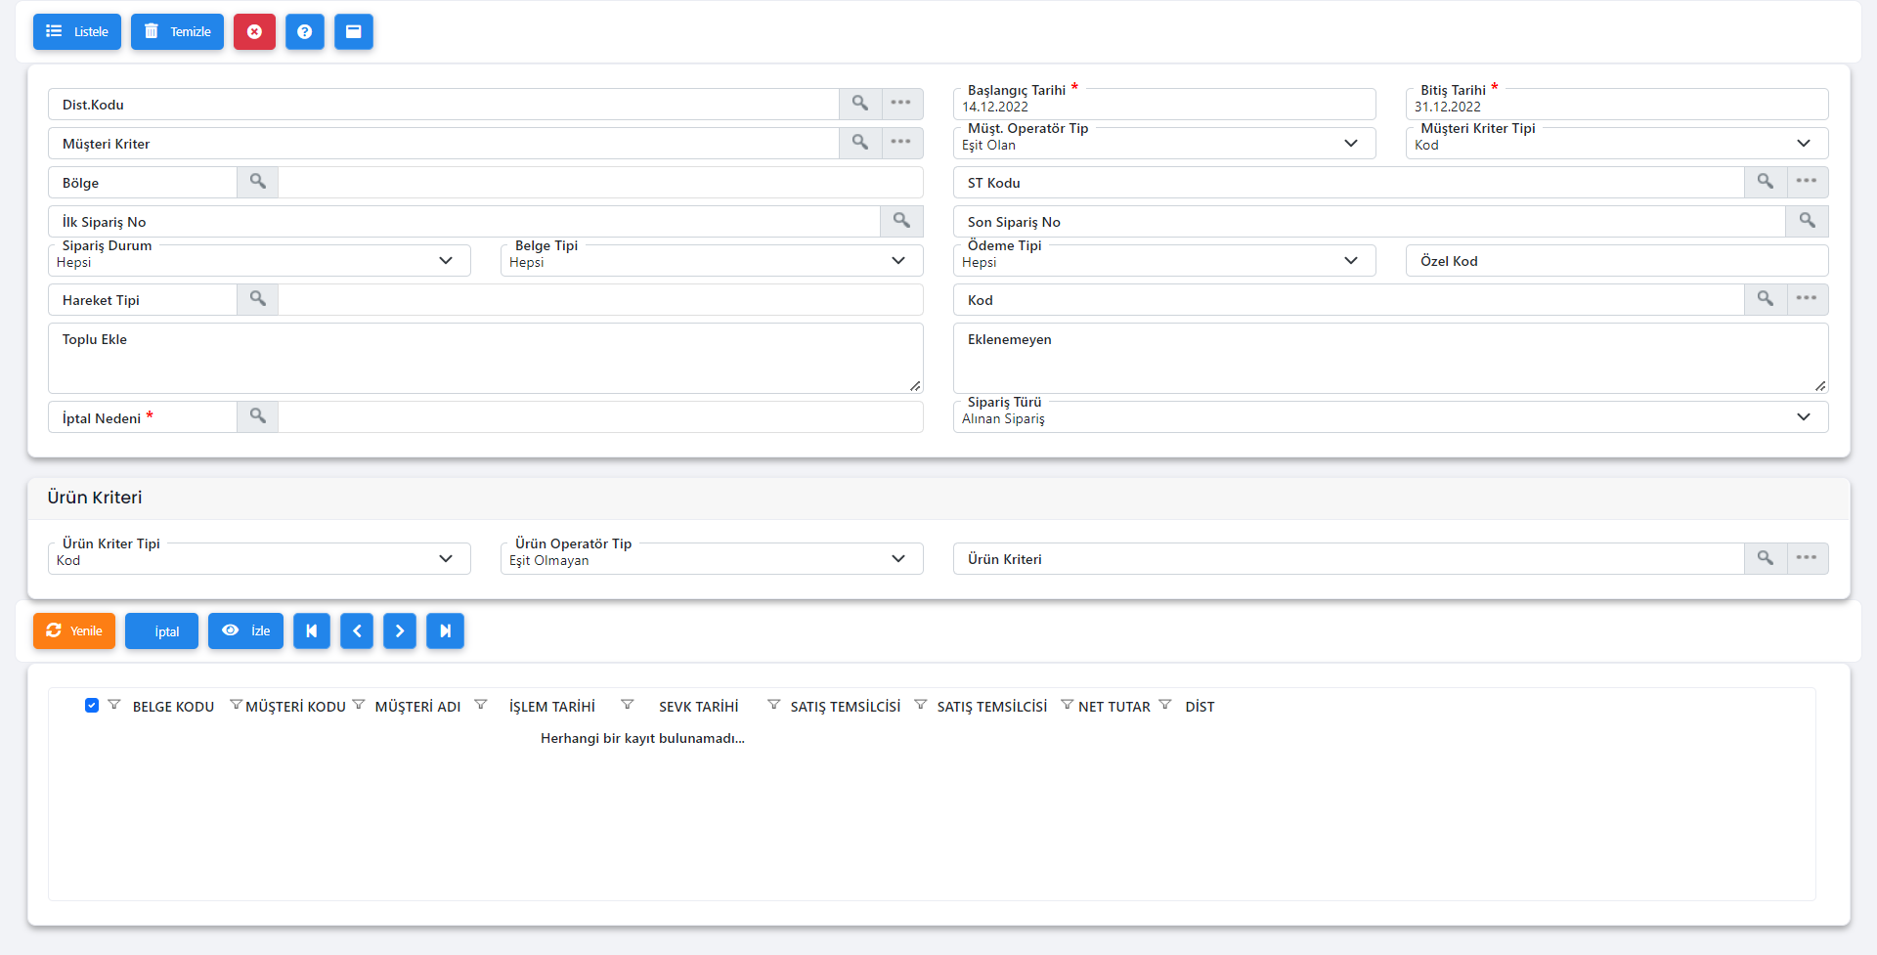Open the Sipariş Türü dropdown
1877x955 pixels.
coord(1390,417)
